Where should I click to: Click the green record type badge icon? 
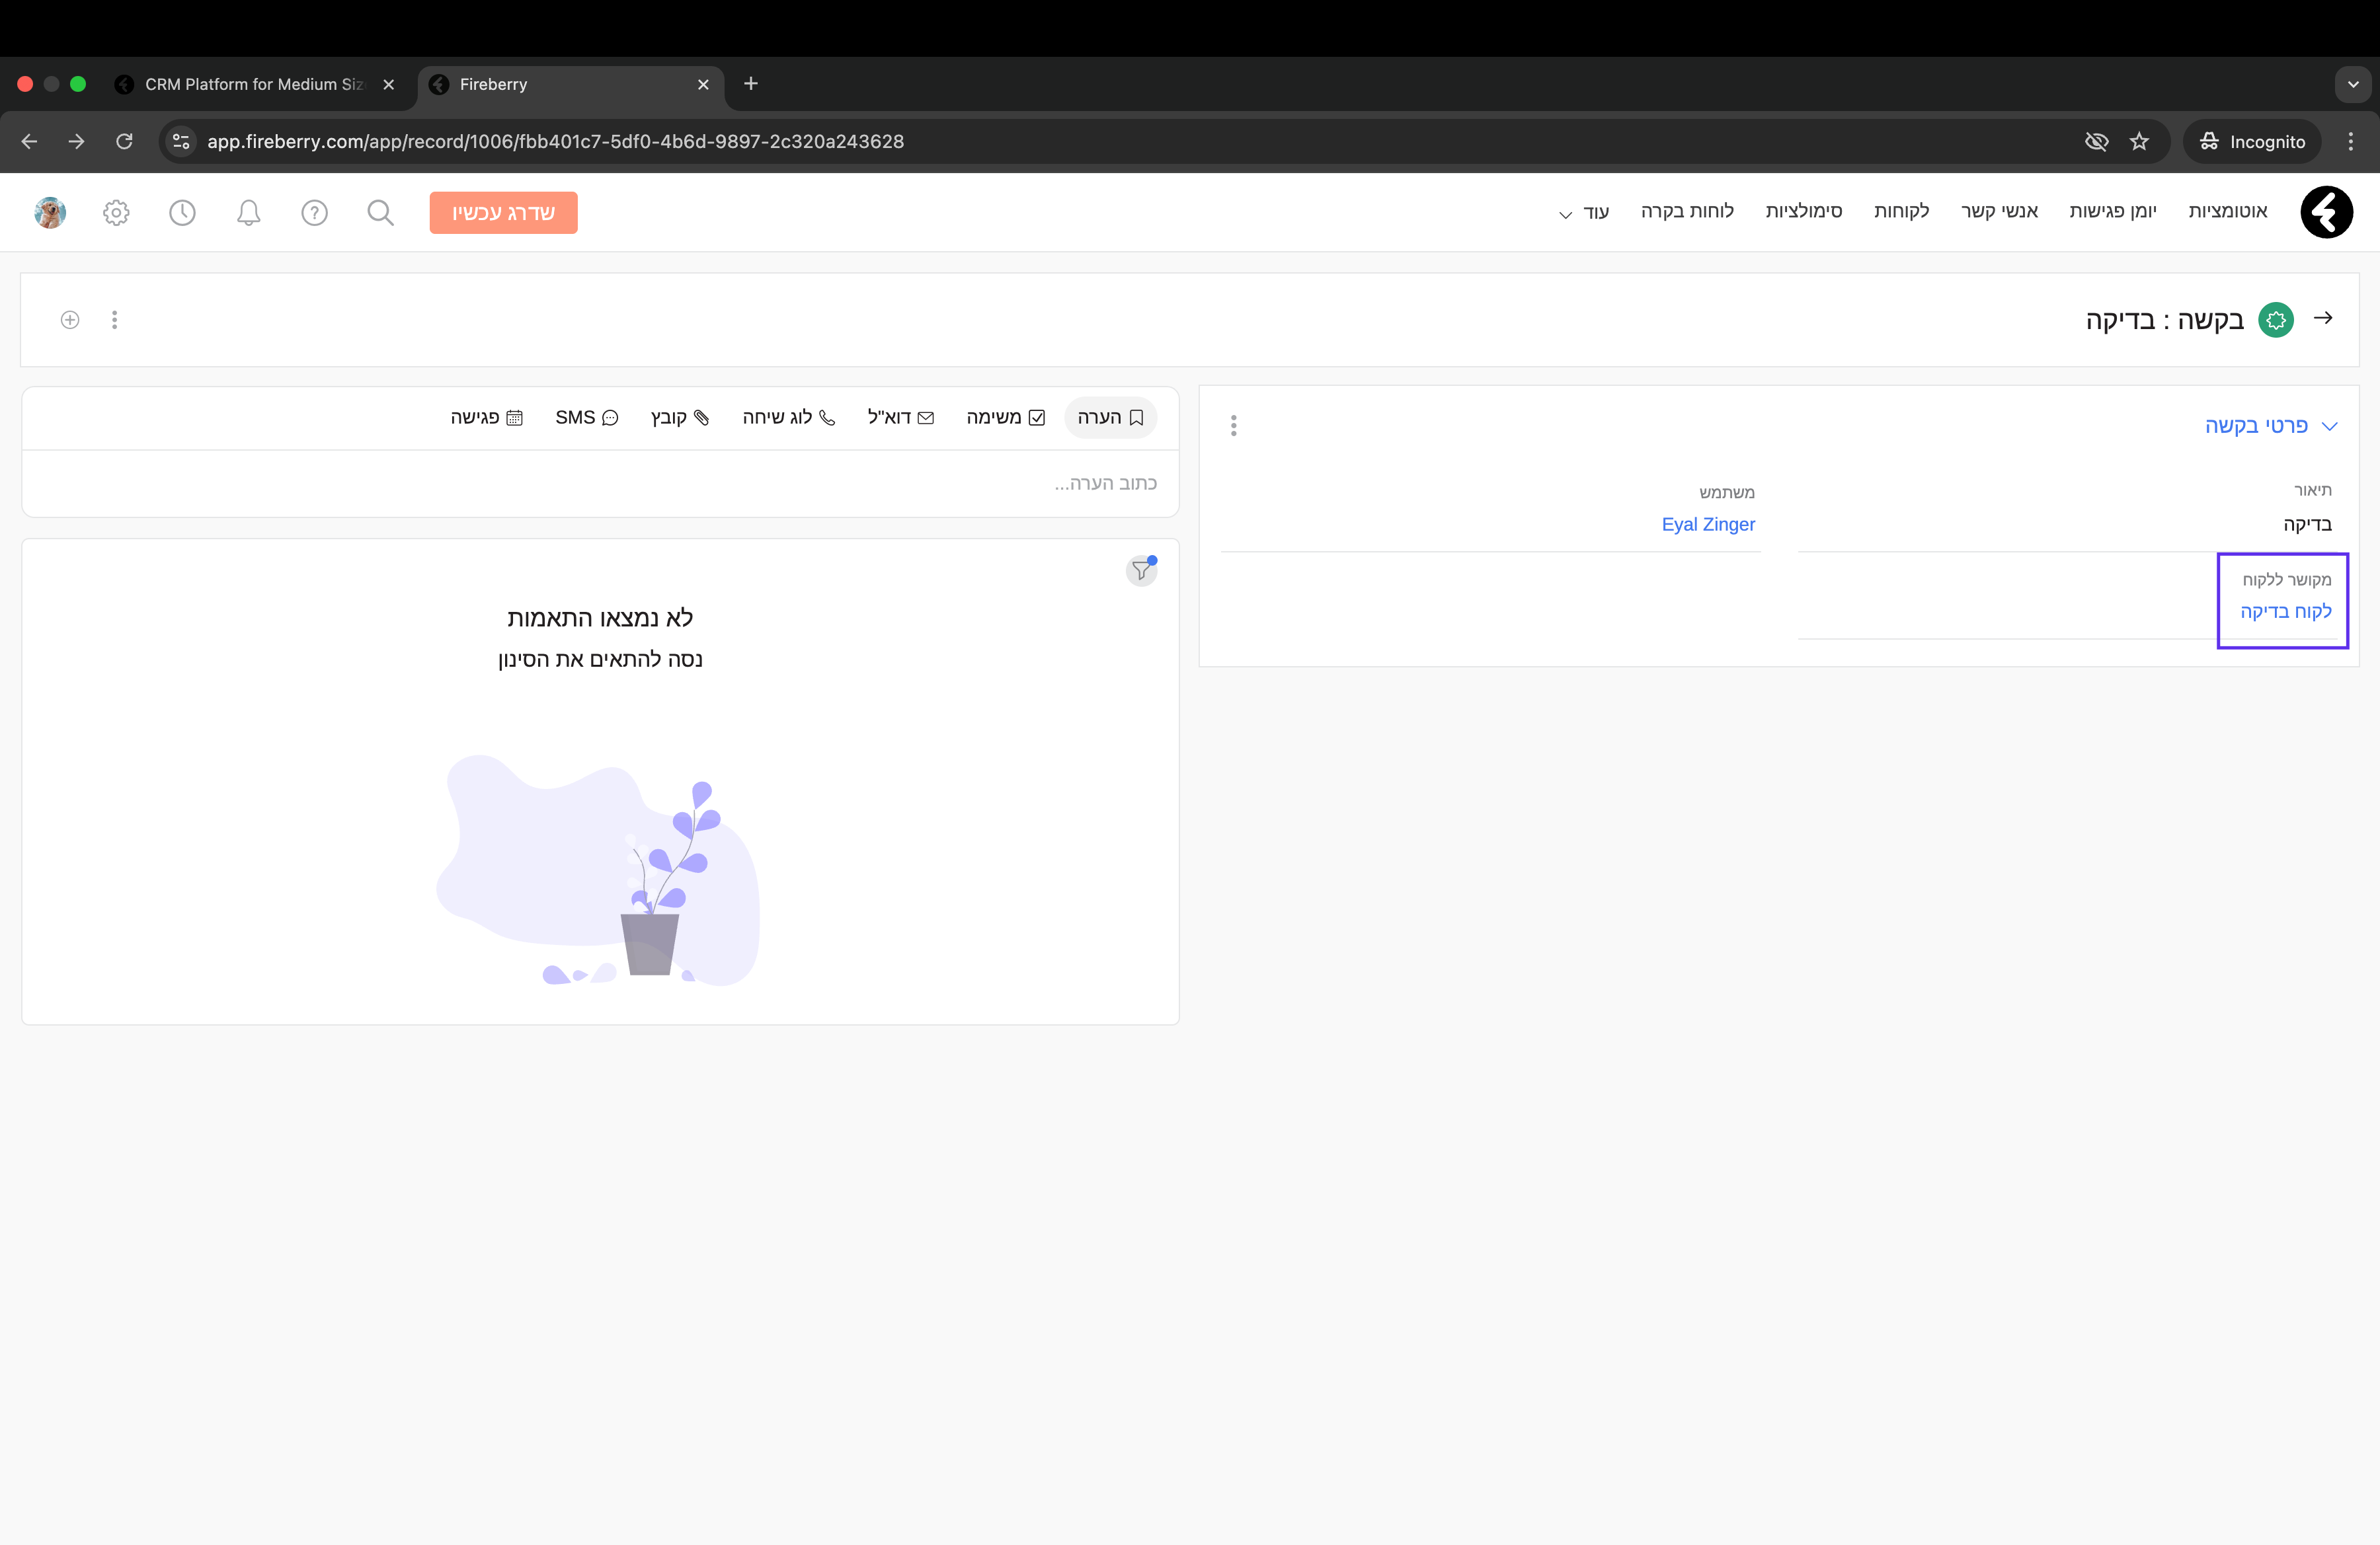pyautogui.click(x=2276, y=320)
